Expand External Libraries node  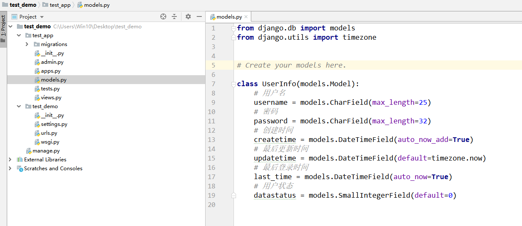(x=11, y=160)
